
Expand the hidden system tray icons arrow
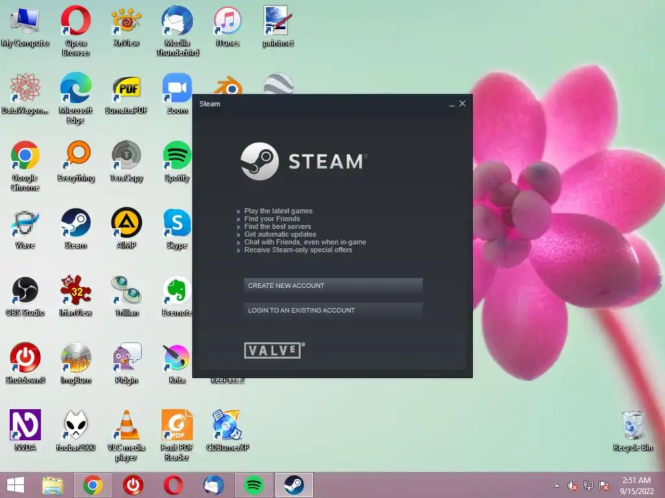pyautogui.click(x=557, y=486)
